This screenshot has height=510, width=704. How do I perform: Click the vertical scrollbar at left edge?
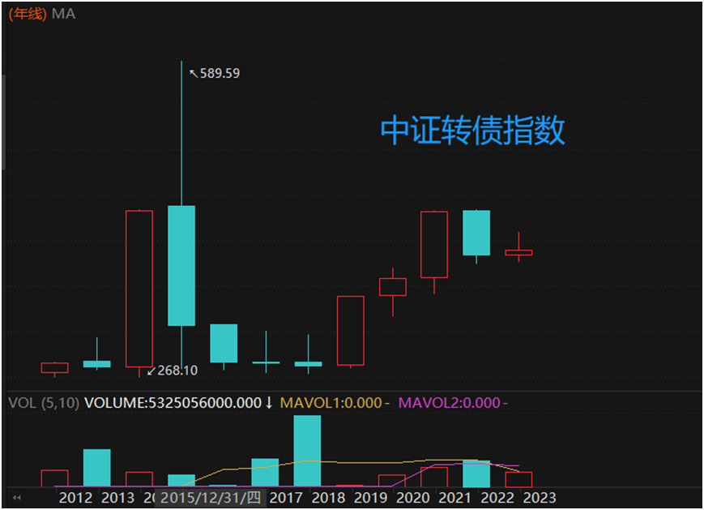(3, 122)
